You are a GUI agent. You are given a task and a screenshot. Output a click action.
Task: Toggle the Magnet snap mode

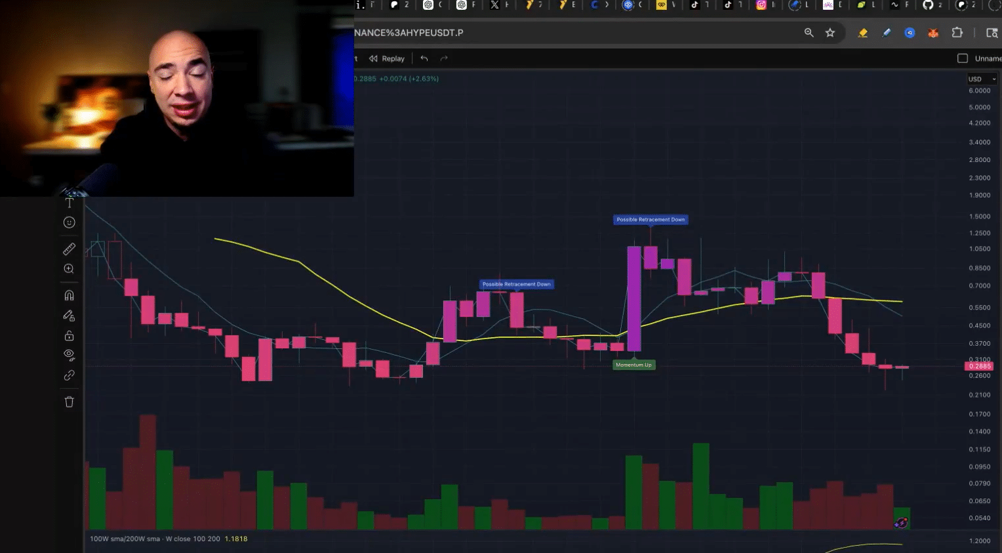[x=69, y=295]
